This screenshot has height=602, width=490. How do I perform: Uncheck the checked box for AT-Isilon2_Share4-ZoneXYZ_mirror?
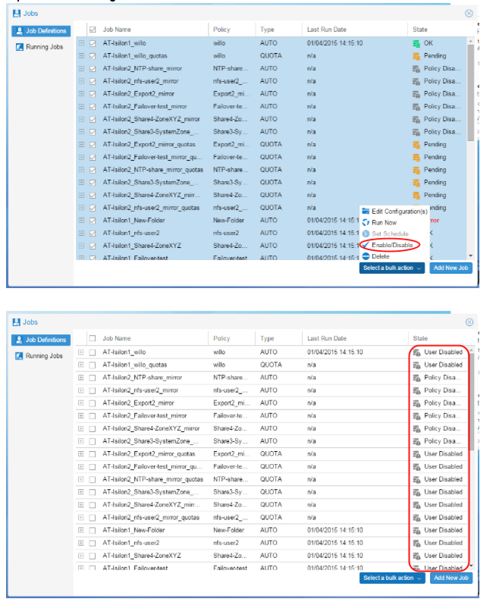coord(93,119)
